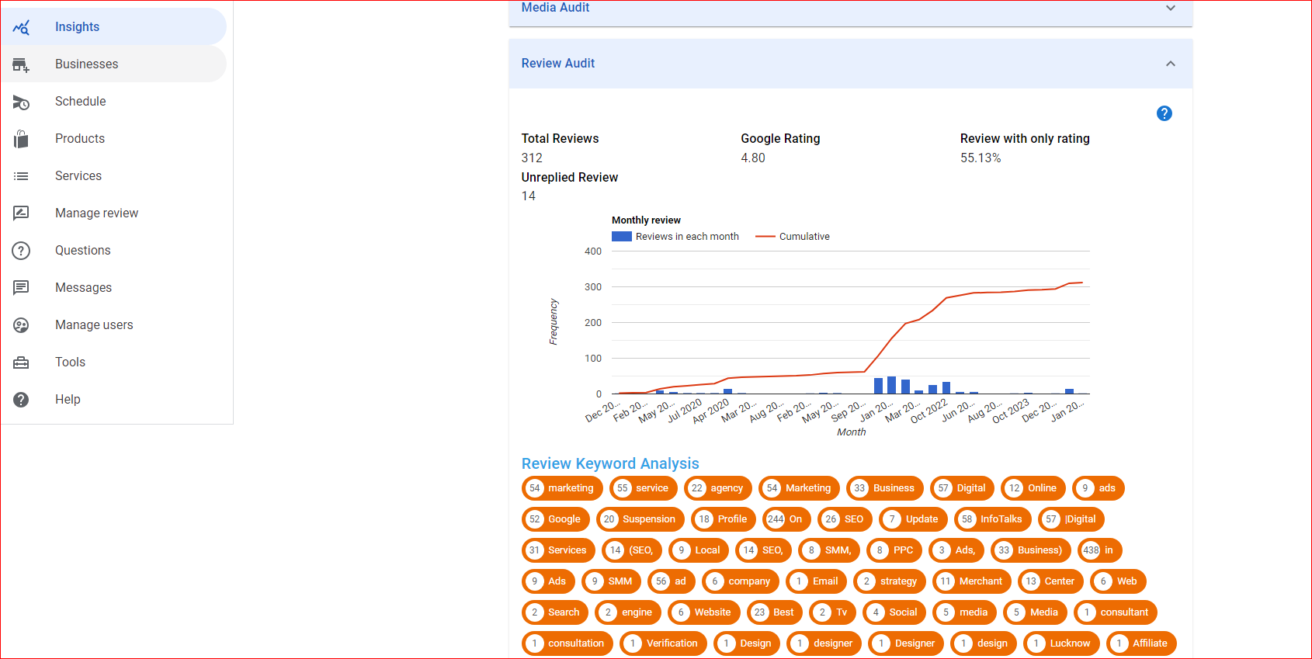Open the Manage review menu label
Image resolution: width=1312 pixels, height=659 pixels.
(x=97, y=213)
